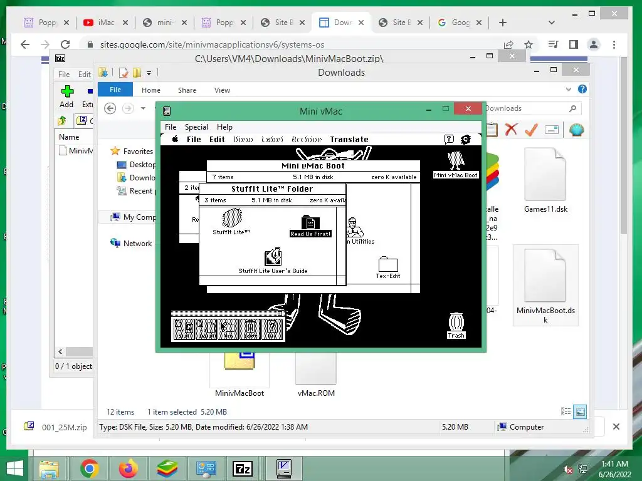This screenshot has width=642, height=481.
Task: Switch to the View ribbon tab in Explorer
Action: coord(223,90)
